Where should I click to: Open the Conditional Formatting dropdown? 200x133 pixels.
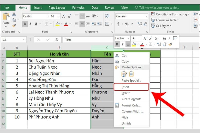coord(170,14)
